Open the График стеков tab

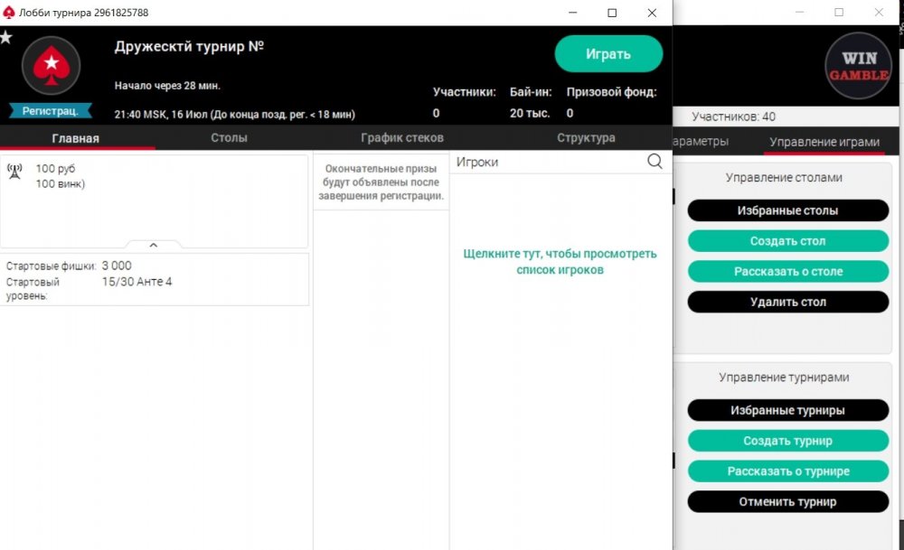tap(401, 138)
